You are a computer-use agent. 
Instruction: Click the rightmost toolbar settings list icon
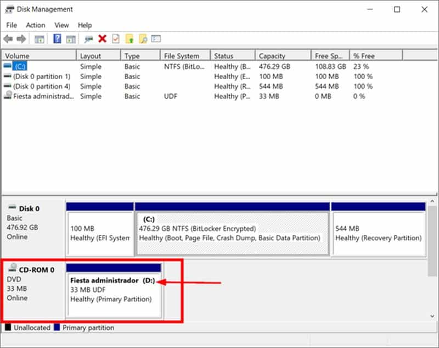pyautogui.click(x=156, y=39)
